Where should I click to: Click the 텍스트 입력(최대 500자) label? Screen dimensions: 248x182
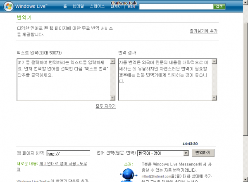(x=39, y=52)
